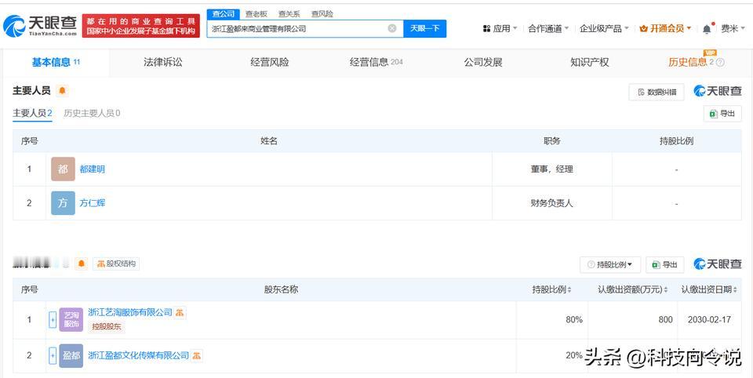The height and width of the screenshot is (378, 753).
Task: Select the 主要人员 2 sub-tab
Action: pos(32,114)
